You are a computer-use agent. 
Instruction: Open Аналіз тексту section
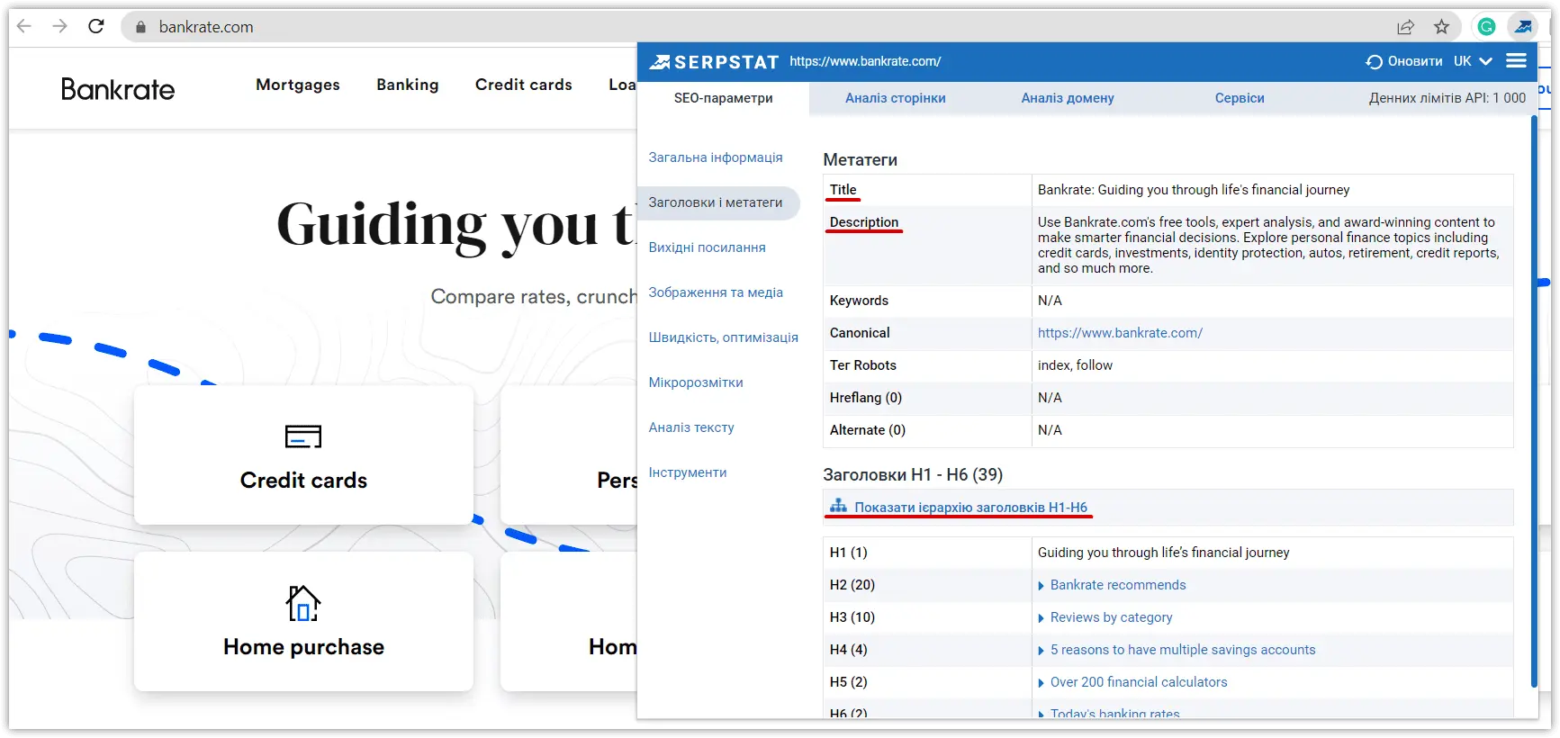point(691,427)
